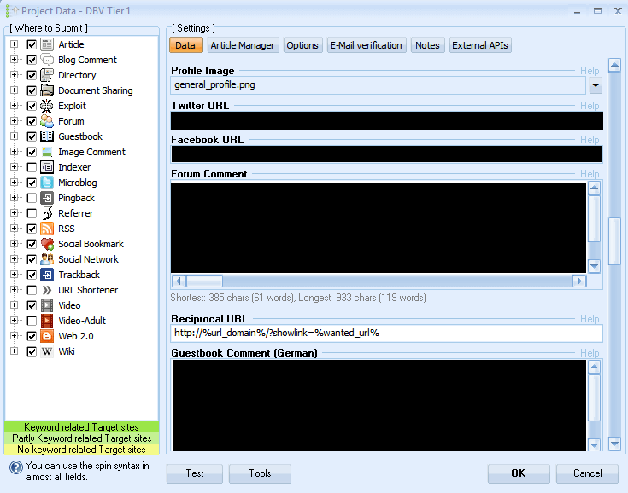Expand the Social Network tree node
This screenshot has width=628, height=493.
click(x=14, y=259)
